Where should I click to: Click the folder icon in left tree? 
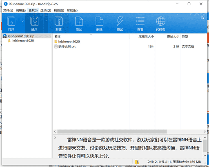(x=9, y=40)
